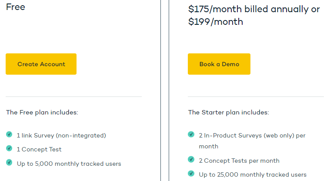Click checkmark icon beside 1 Concept Test

pos(9,148)
